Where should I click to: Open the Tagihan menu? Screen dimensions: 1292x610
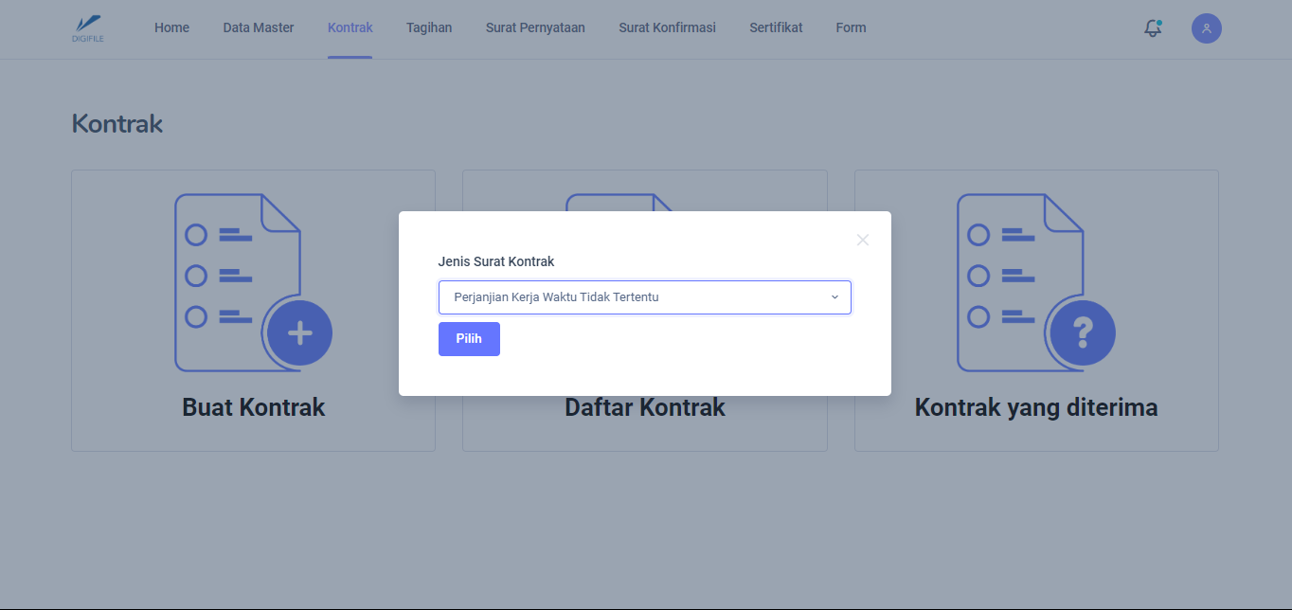click(x=429, y=27)
